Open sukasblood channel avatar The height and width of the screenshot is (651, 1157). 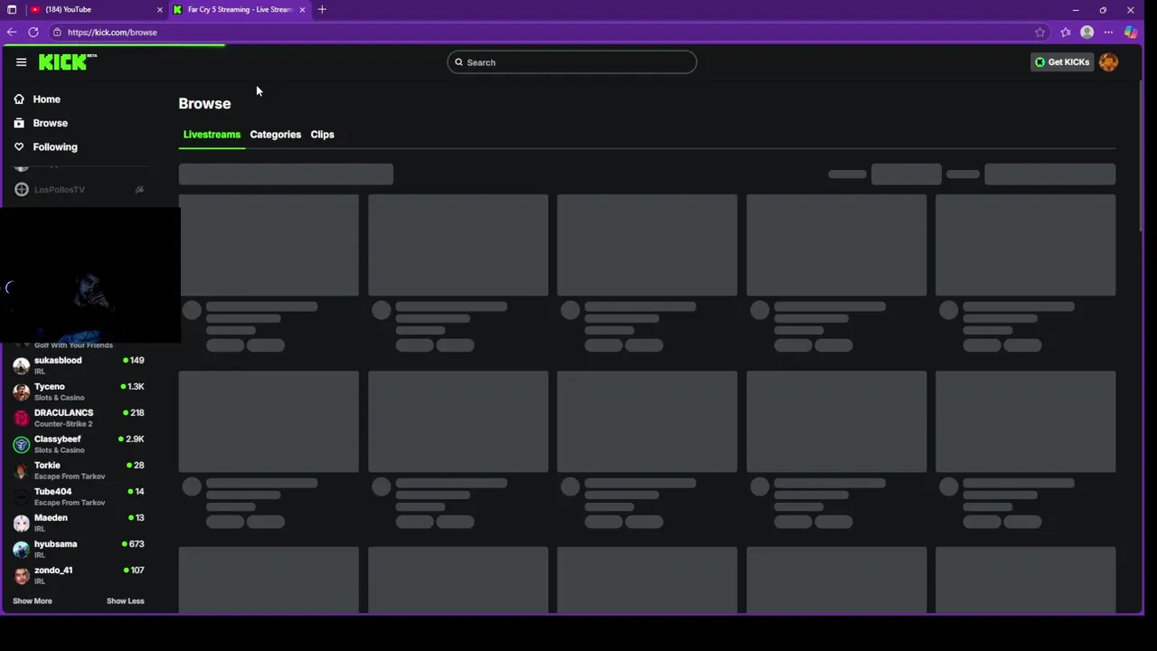[21, 365]
